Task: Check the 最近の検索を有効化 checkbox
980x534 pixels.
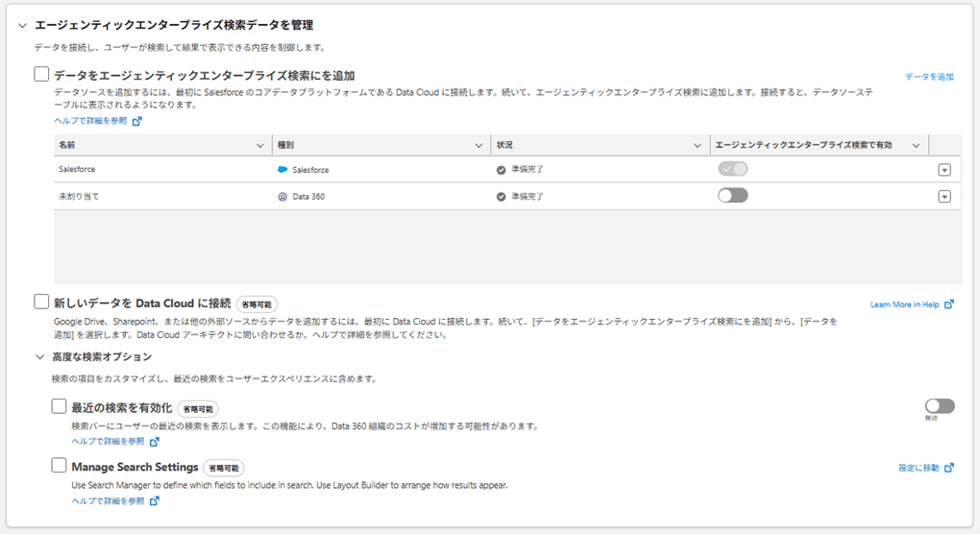Action: 59,406
